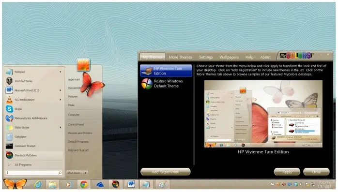Click the taskbar clock
The image size is (338, 192).
[x=324, y=184]
